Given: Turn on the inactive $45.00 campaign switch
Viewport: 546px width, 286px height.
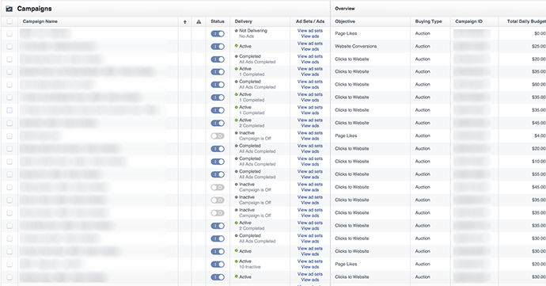Looking at the screenshot, I should (x=218, y=187).
